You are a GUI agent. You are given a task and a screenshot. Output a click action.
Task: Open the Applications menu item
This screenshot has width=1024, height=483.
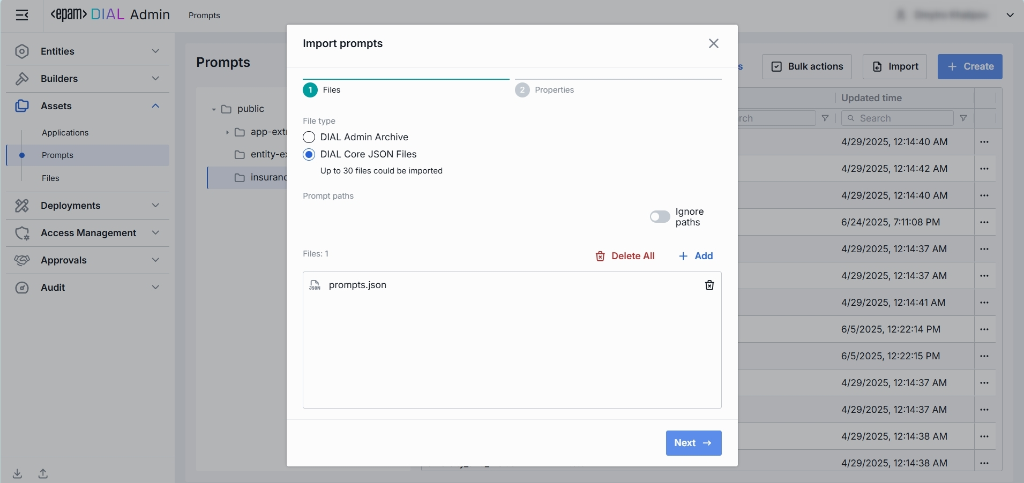[x=65, y=133]
